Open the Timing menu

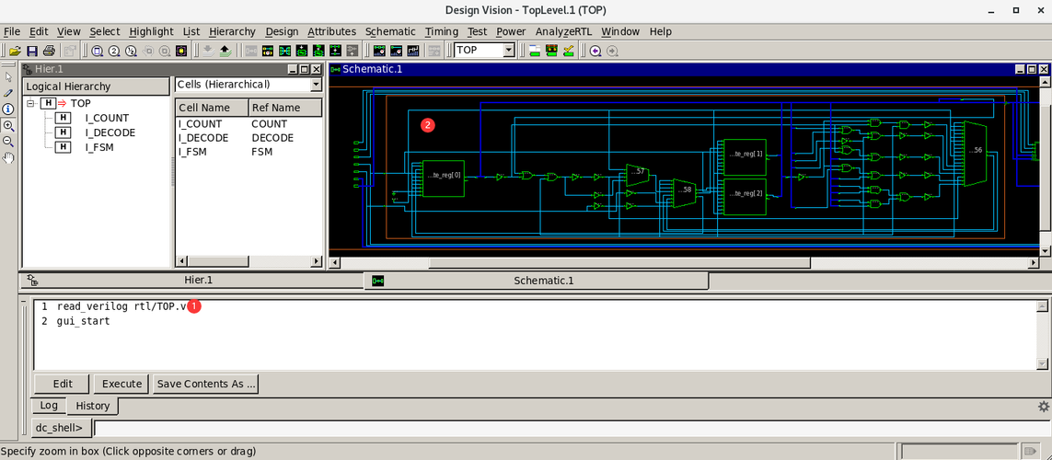point(442,31)
